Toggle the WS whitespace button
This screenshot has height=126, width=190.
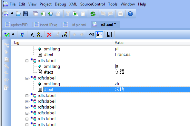[x=91, y=35]
